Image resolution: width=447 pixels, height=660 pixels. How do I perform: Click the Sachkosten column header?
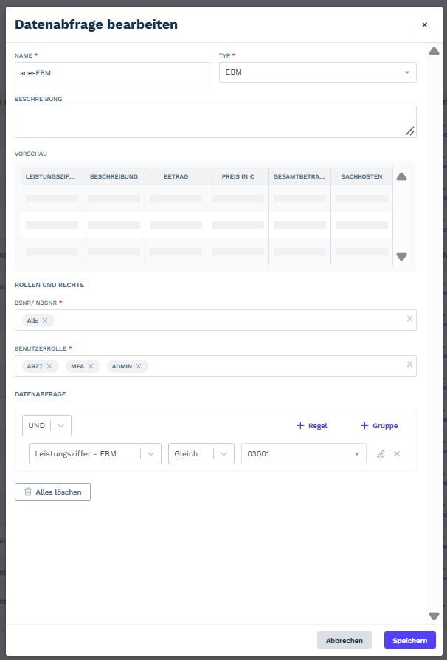[361, 176]
